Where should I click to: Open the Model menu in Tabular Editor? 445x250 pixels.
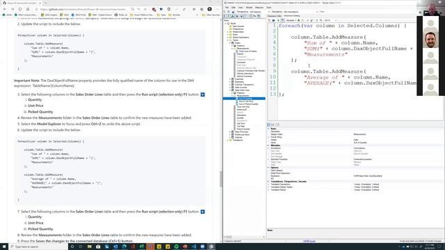(249, 8)
